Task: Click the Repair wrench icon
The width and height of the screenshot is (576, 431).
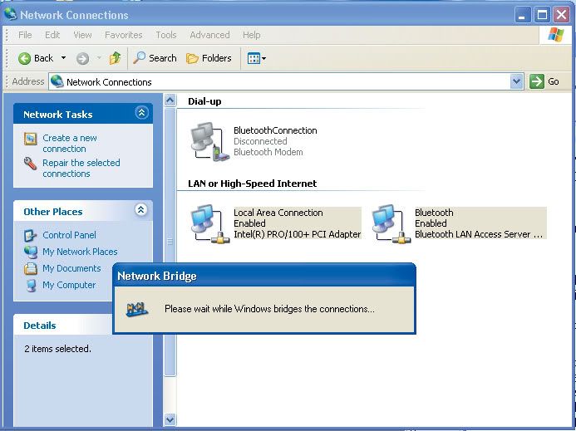Action: click(x=31, y=164)
